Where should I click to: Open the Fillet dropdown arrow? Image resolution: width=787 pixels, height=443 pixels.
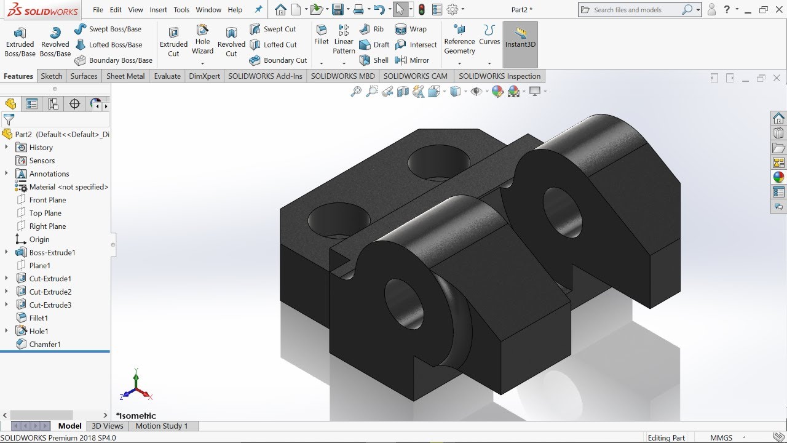point(322,63)
